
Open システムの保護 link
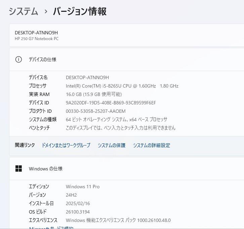[x=112, y=145]
